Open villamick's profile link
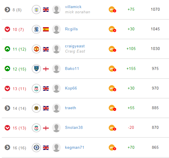This screenshot has height=158, width=169. [73, 7]
